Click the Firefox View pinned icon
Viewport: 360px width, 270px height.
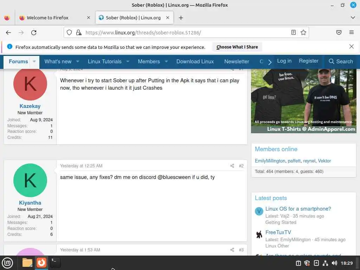coord(7,18)
